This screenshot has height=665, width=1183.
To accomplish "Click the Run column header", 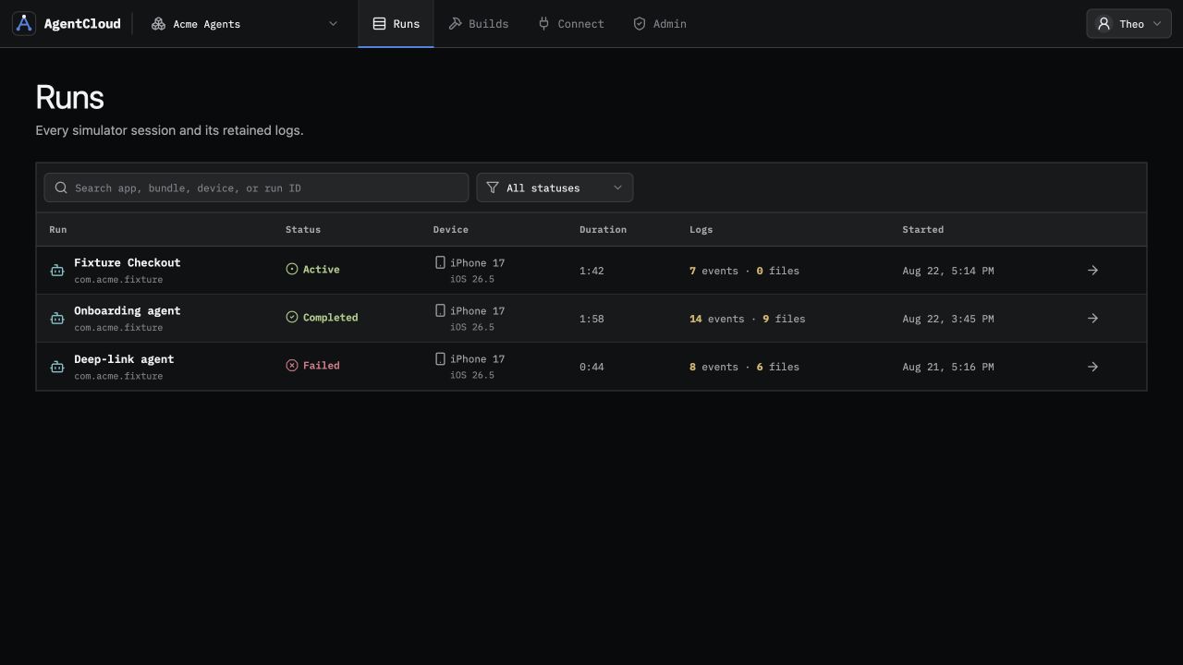I will (58, 229).
